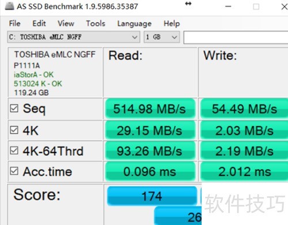This screenshot has width=288, height=225.
Task: Toggle the Acc.time test checkbox
Action: pyautogui.click(x=14, y=171)
